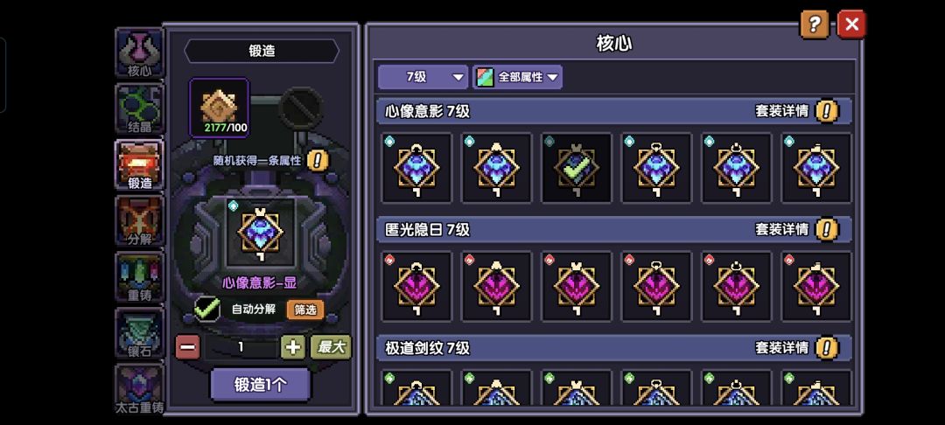Click the 最大 max quantity button
Viewport: 945px width, 425px height.
point(330,347)
